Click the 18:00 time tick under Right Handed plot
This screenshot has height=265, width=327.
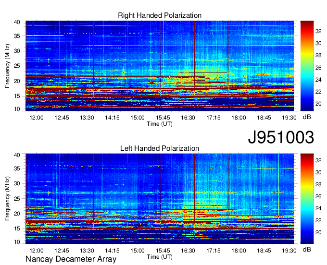click(x=239, y=118)
